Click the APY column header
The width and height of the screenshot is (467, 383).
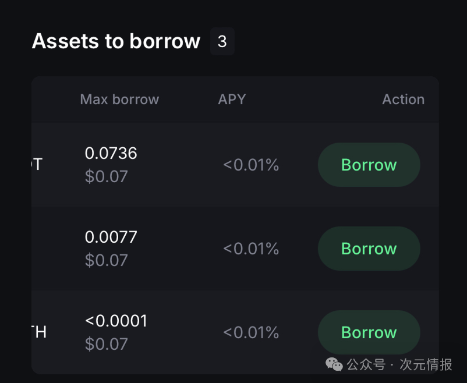(x=232, y=99)
